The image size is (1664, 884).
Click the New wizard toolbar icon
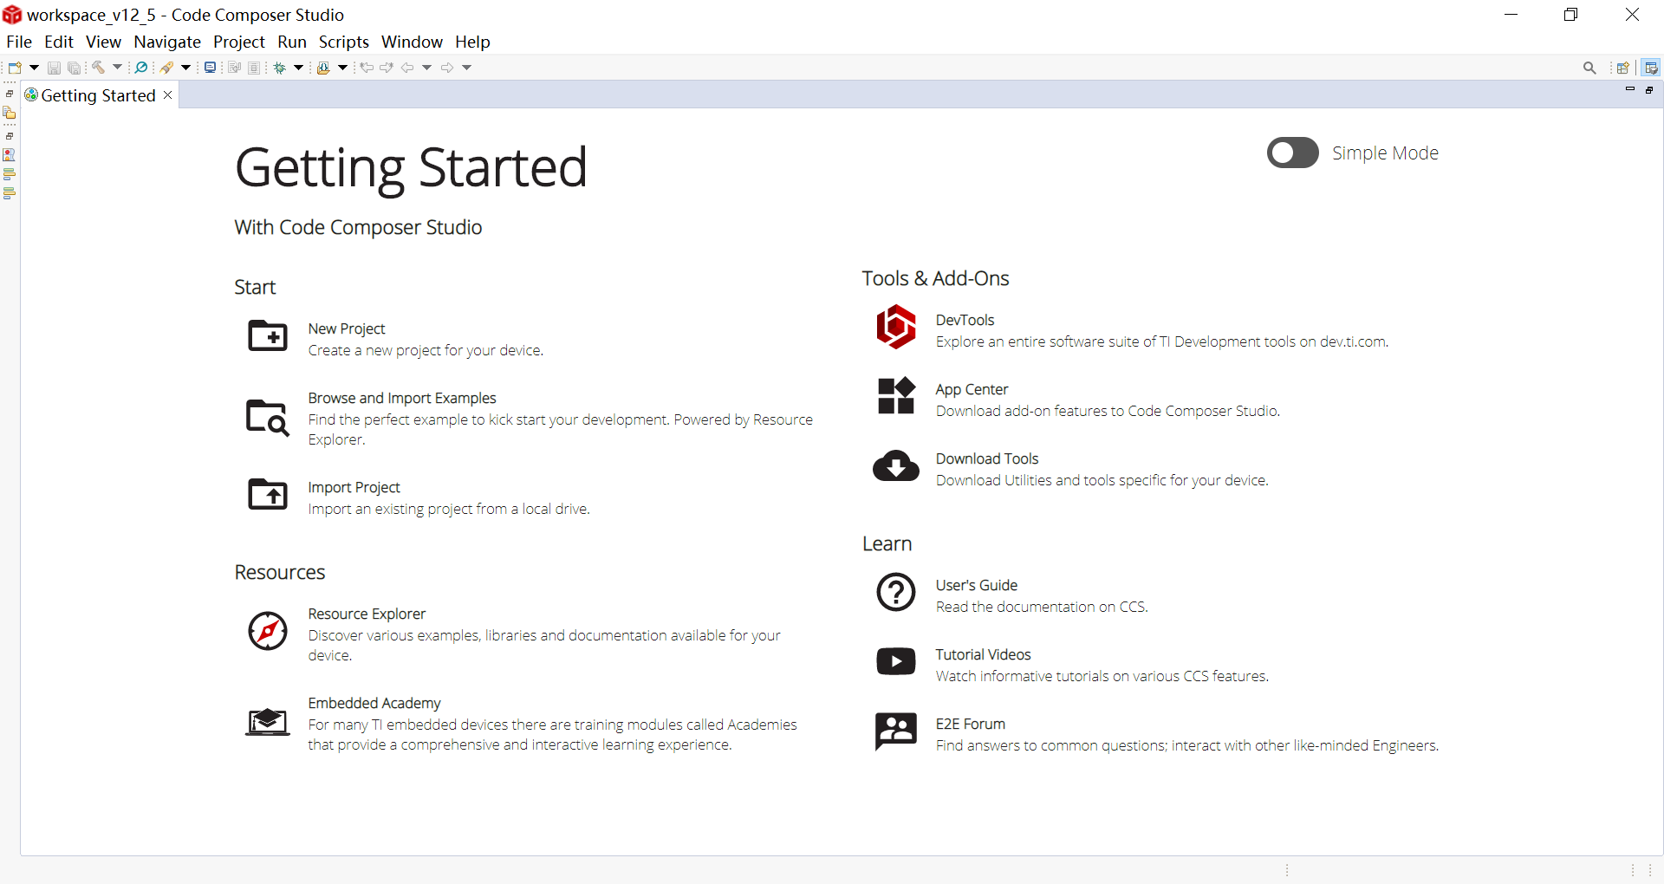[15, 68]
